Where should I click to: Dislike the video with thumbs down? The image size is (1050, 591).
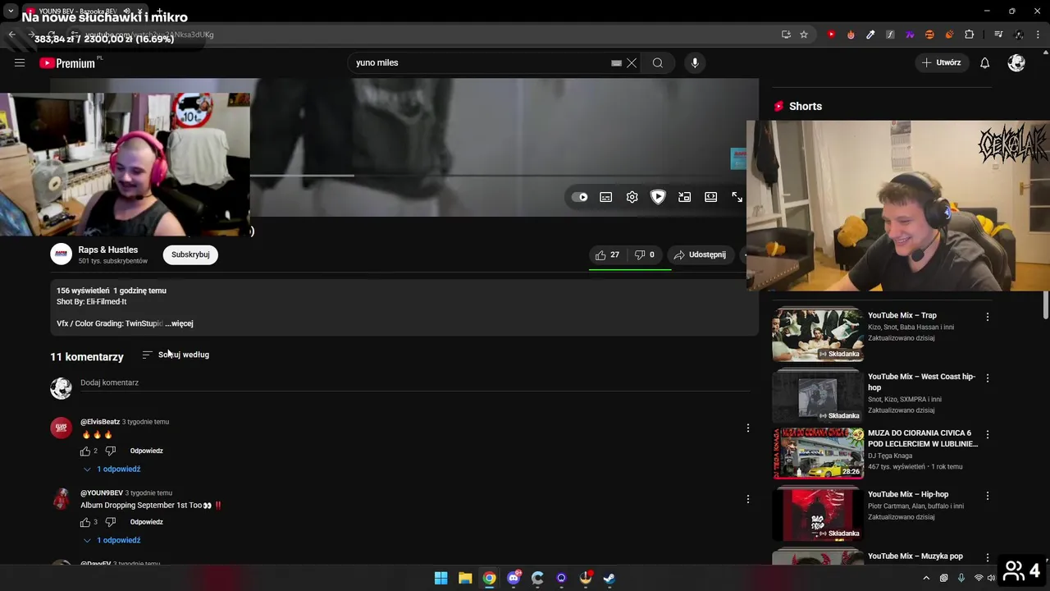point(645,255)
